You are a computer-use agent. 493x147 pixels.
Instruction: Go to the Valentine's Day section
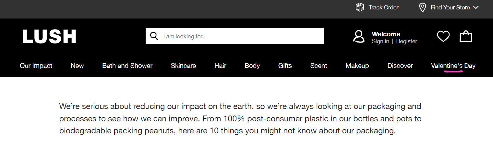453,66
